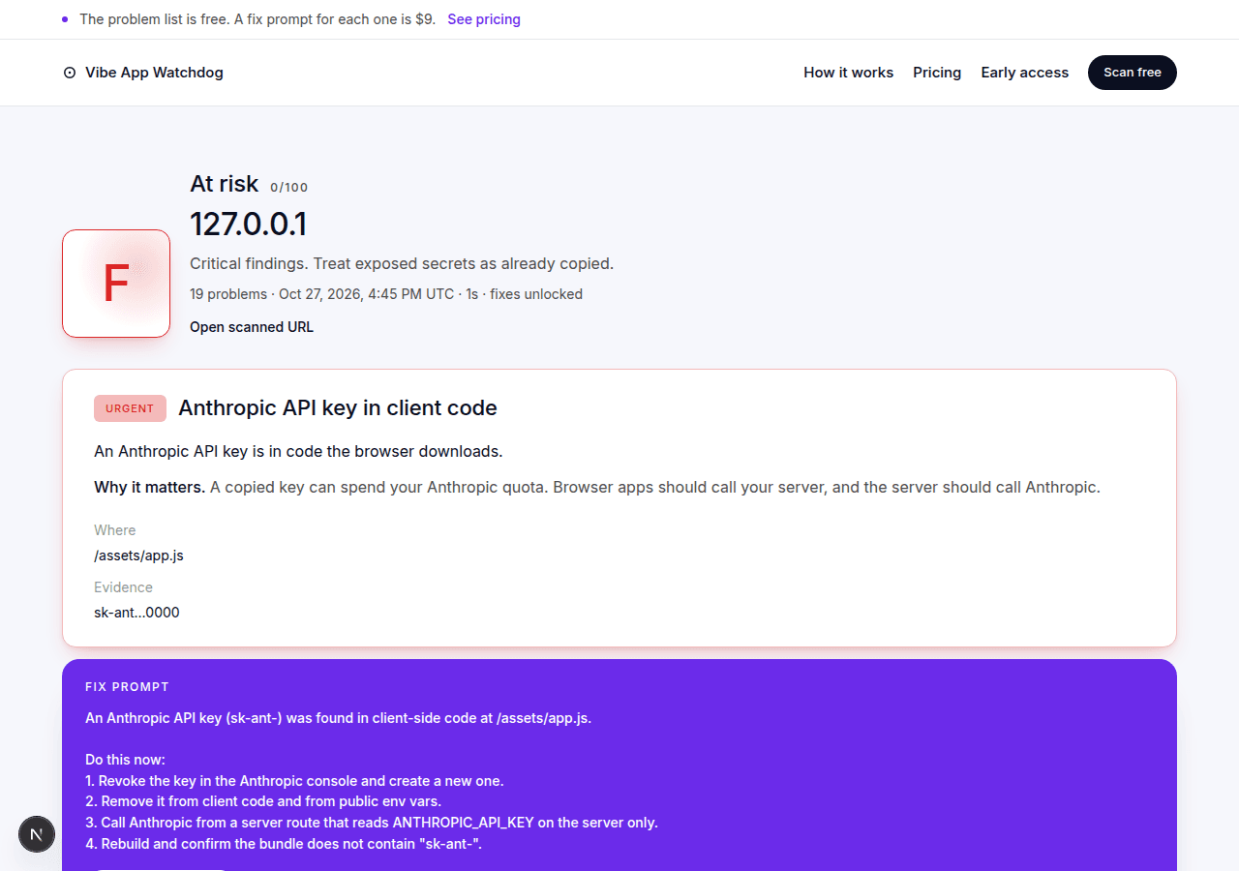Click the 19 problems scan summary line

point(386,294)
